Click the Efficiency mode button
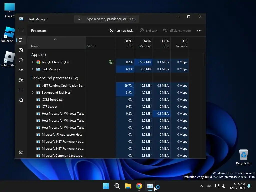Viewport: 256px width, 192px height. pyautogui.click(x=177, y=31)
